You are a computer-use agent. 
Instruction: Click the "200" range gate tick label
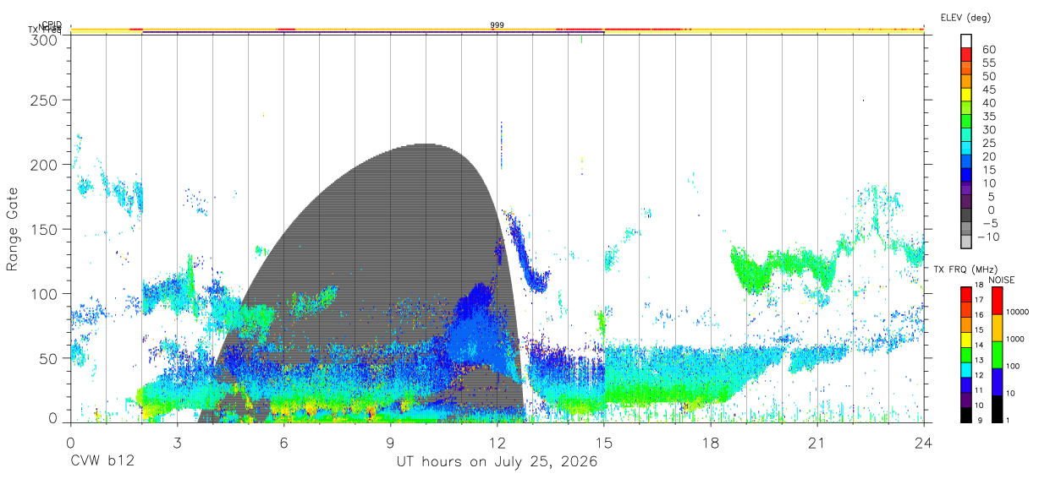click(44, 165)
